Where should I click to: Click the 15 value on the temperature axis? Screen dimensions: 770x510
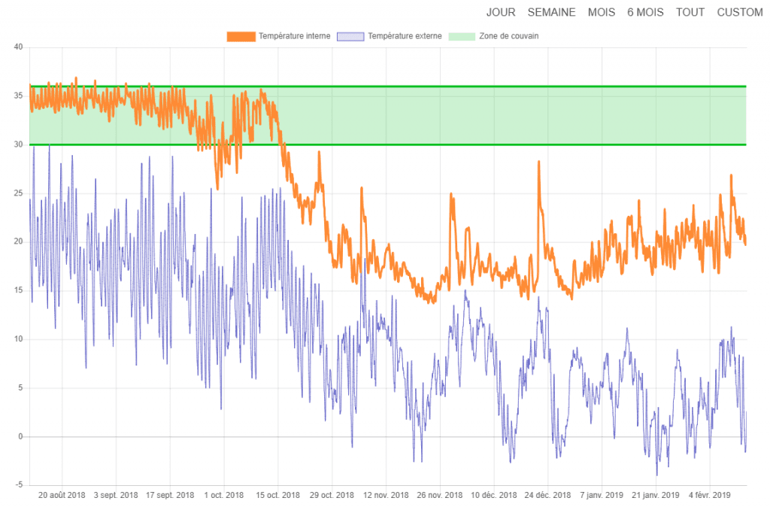coord(18,290)
